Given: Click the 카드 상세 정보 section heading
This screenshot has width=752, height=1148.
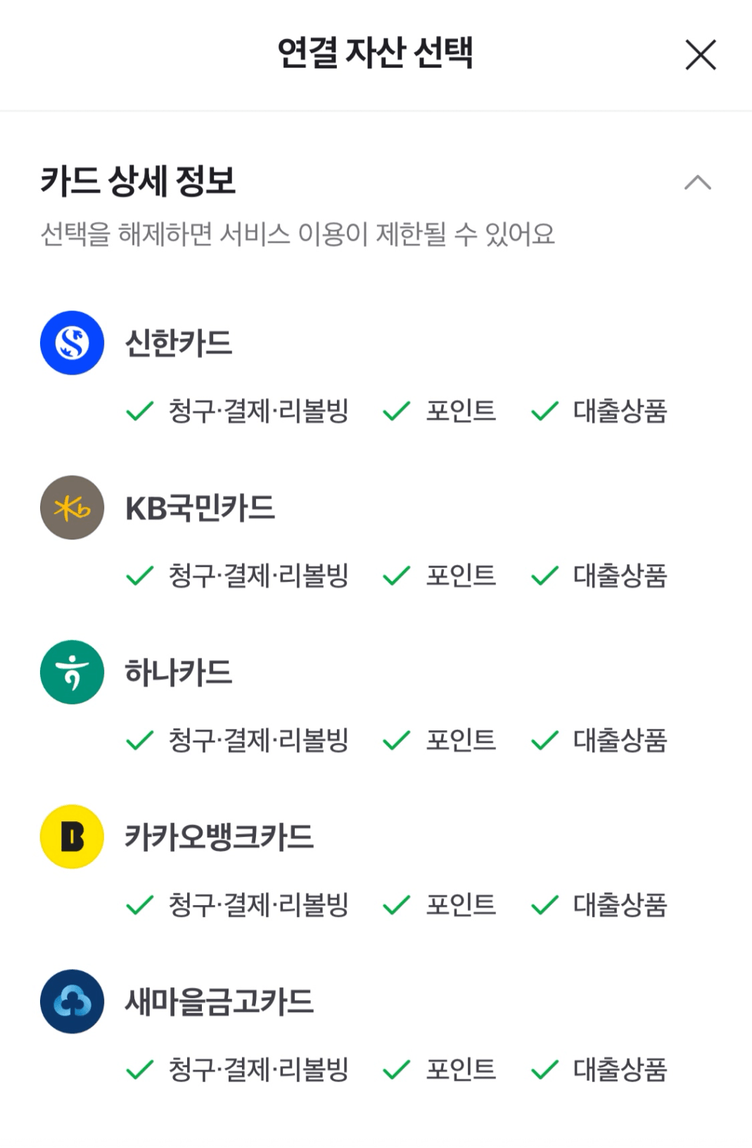Looking at the screenshot, I should (138, 181).
